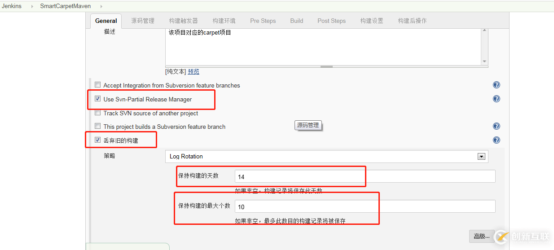The image size is (554, 250).
Task: Open help icon for 丢弃旧的构建
Action: click(497, 140)
